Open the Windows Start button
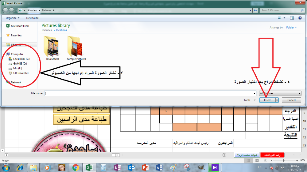Image resolution: width=307 pixels, height=172 pixels. 6,168
